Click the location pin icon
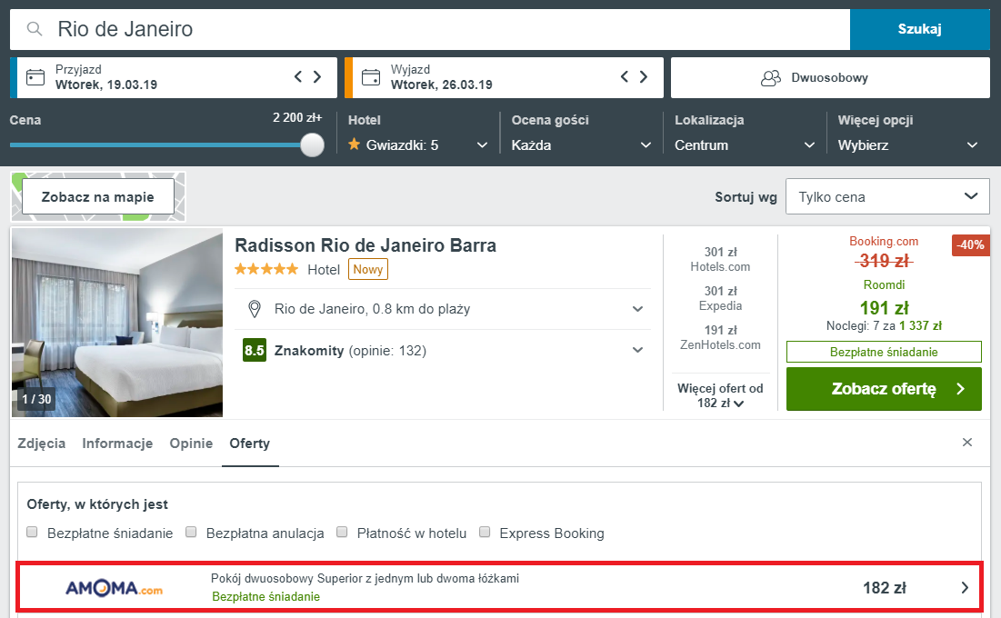1001x618 pixels. coord(254,309)
